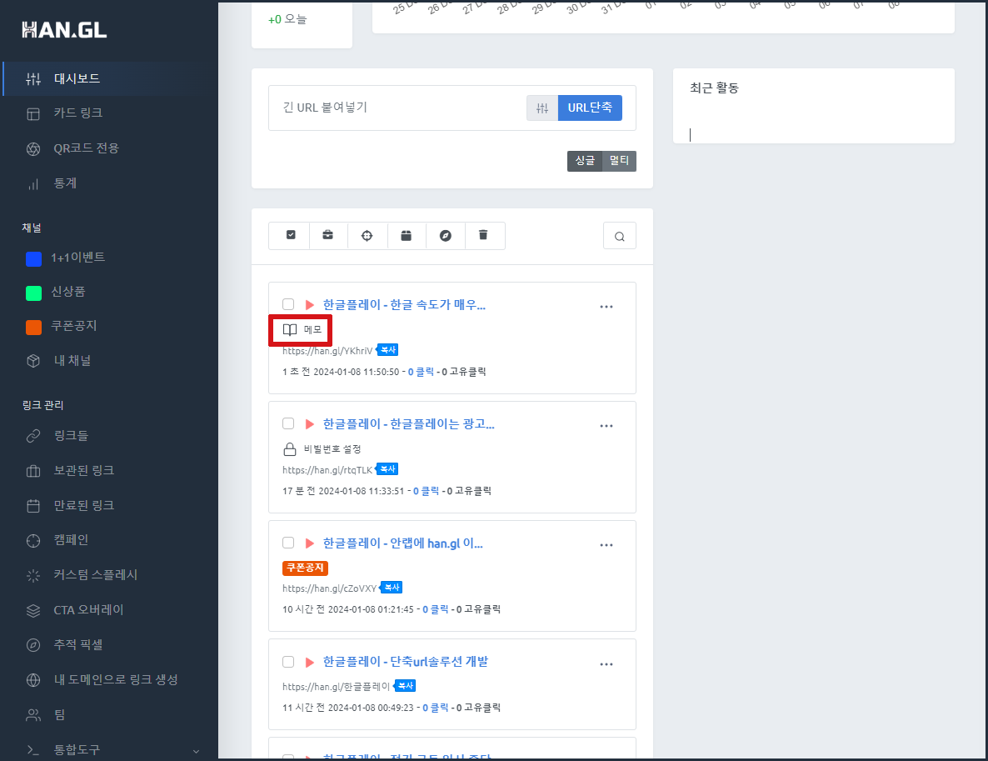Screen dimensions: 988x761
Task: Click the 링크들 chain icon
Action: pyautogui.click(x=33, y=436)
